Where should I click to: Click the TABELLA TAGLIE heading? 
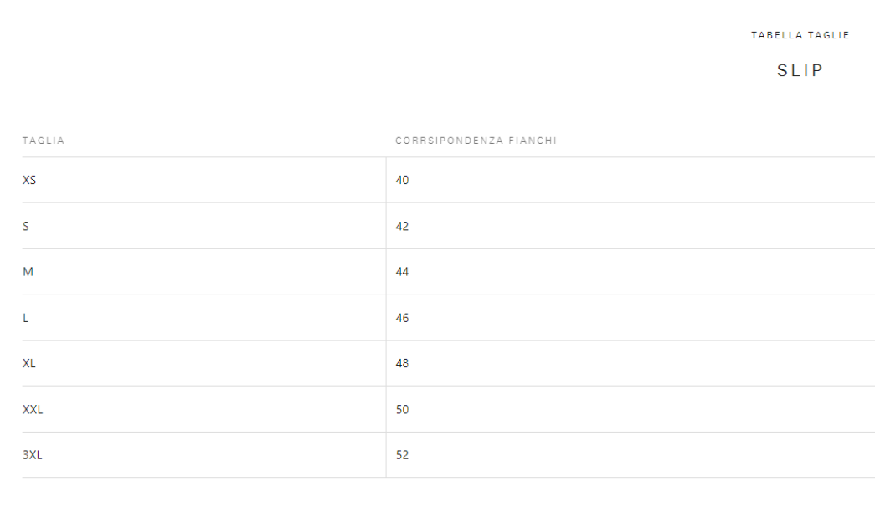(x=800, y=35)
